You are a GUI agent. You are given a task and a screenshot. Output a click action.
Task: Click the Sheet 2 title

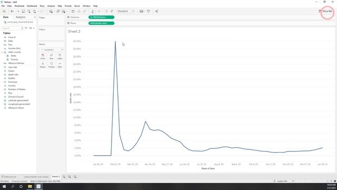pos(74,32)
